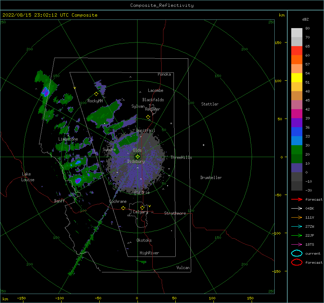This screenshot has width=324, height=303.
Task: Click the Cochrane town label
Action: click(118, 201)
